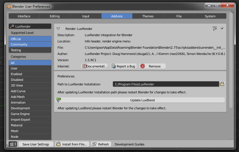
Task: Click Install from File button
Action: (72, 144)
